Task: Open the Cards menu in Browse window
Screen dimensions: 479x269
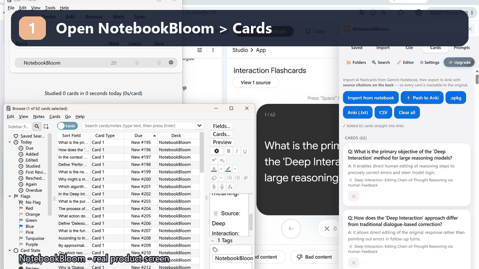Action: [x=55, y=117]
